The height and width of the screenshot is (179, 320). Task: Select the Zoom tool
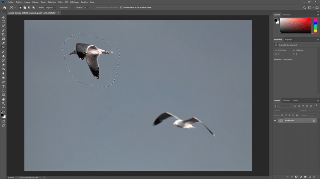point(3,104)
